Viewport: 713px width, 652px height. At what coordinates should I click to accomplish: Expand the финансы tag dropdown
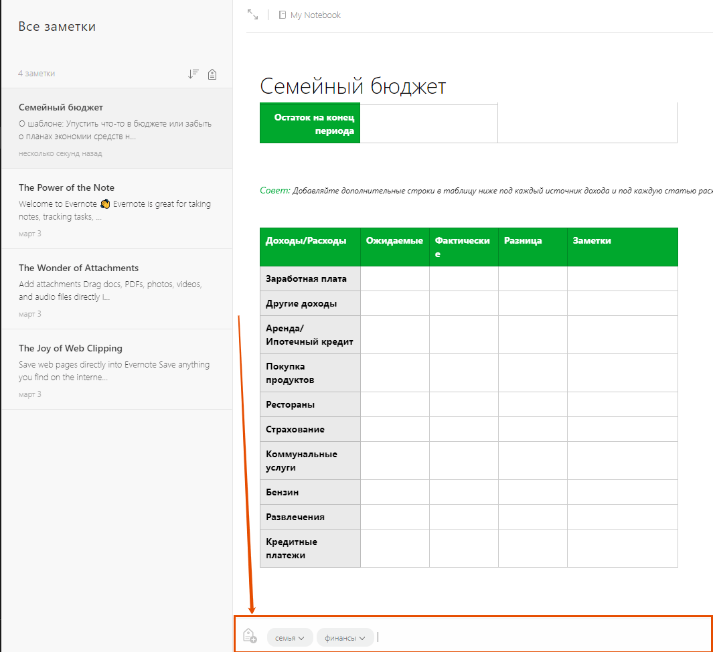(362, 638)
